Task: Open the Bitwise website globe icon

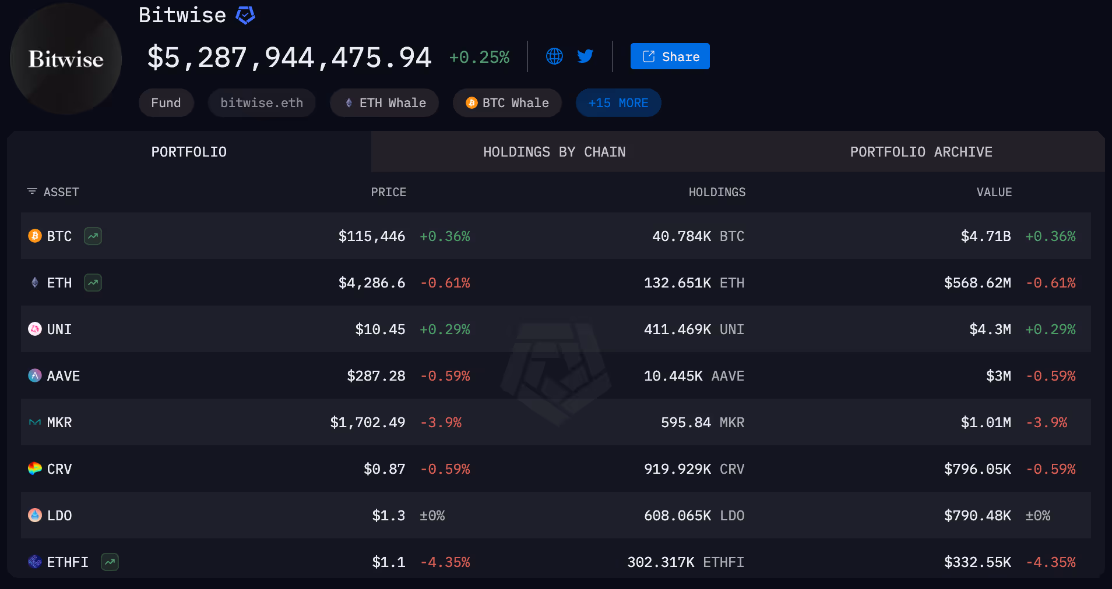Action: (554, 56)
